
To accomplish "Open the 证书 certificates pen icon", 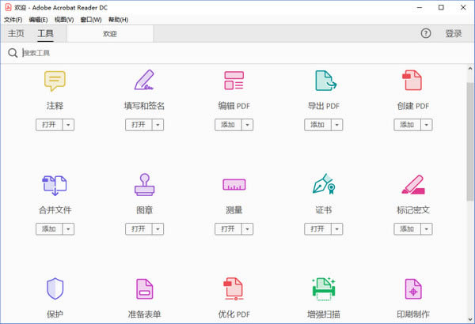I will [324, 184].
